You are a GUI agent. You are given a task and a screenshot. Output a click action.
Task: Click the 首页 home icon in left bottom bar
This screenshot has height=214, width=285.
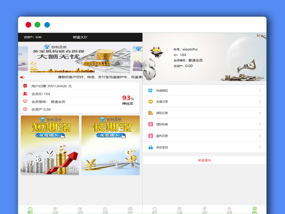click(30, 209)
